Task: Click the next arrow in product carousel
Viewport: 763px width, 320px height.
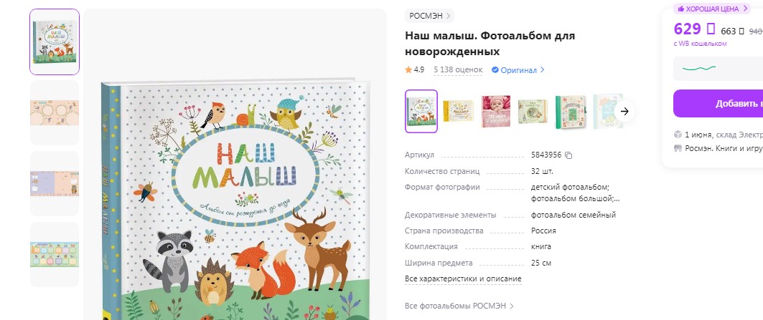Action: [x=624, y=111]
